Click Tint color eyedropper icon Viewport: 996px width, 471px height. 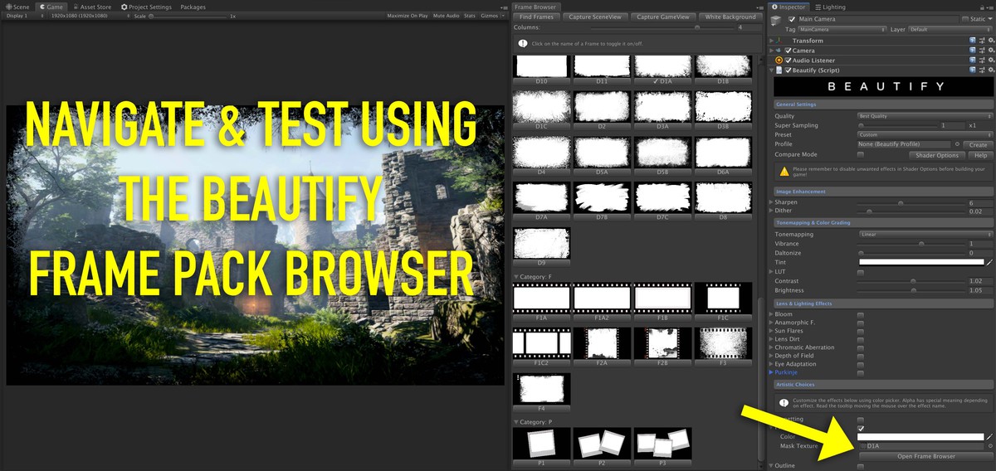coord(990,262)
